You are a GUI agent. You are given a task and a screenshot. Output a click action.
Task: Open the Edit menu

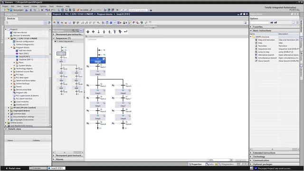point(12,6)
